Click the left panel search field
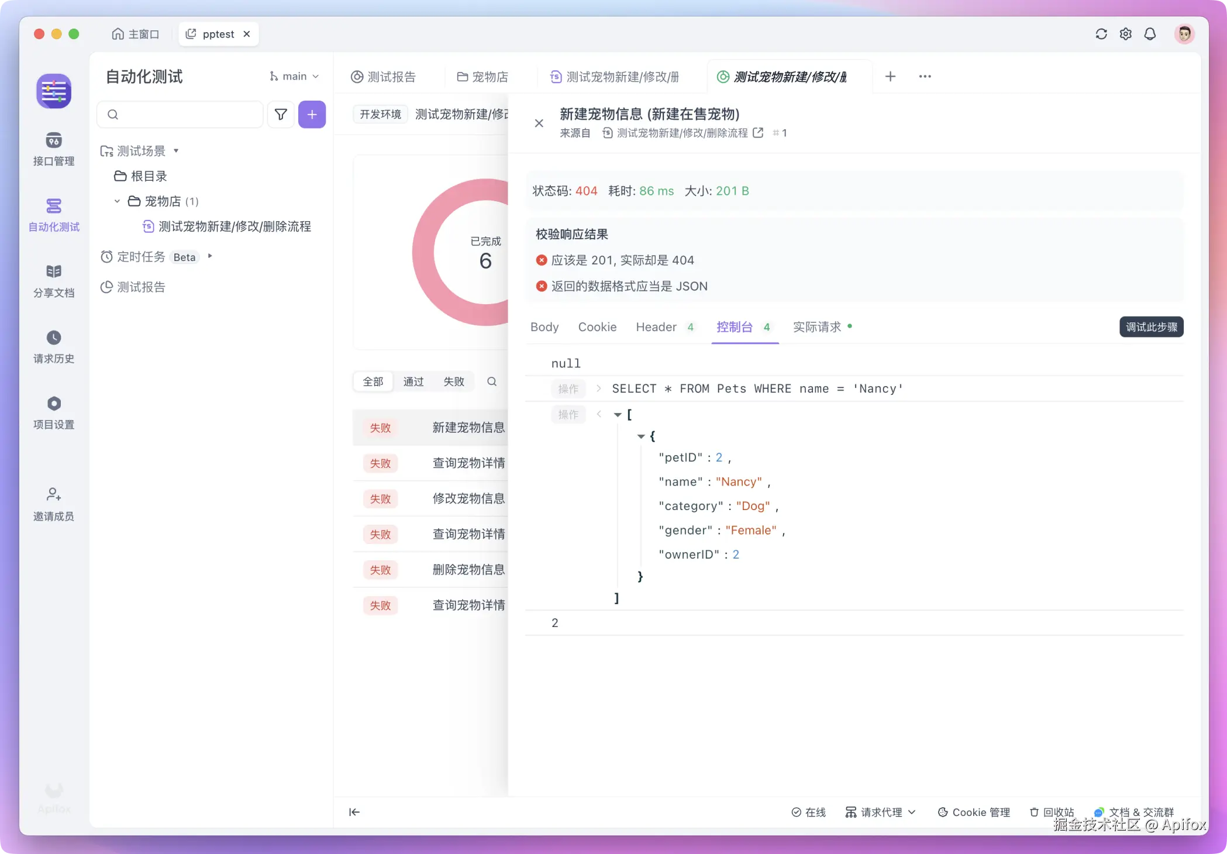1227x854 pixels. pyautogui.click(x=181, y=115)
